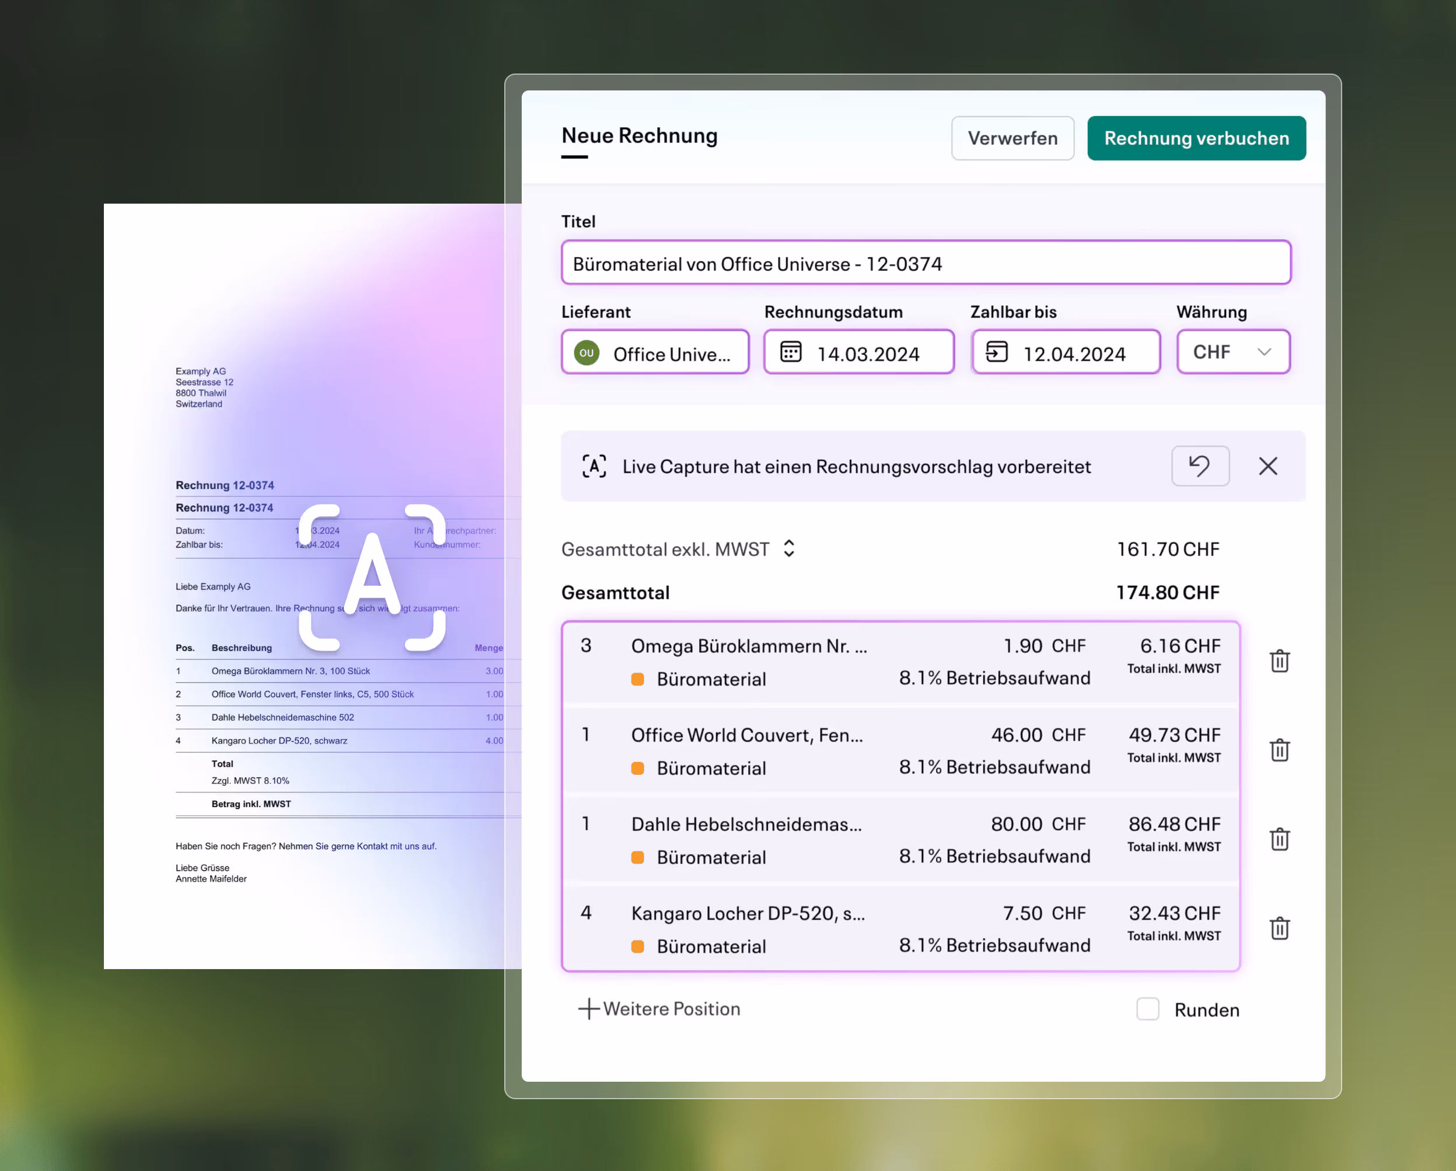The width and height of the screenshot is (1456, 1171).
Task: Click the Live Capture scan icon in banner
Action: (x=594, y=467)
